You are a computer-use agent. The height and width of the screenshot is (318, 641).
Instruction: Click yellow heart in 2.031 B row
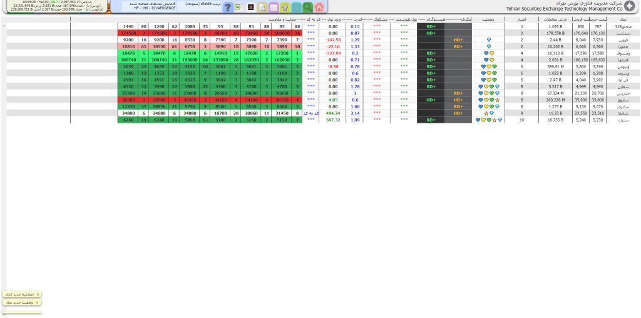tap(491, 59)
